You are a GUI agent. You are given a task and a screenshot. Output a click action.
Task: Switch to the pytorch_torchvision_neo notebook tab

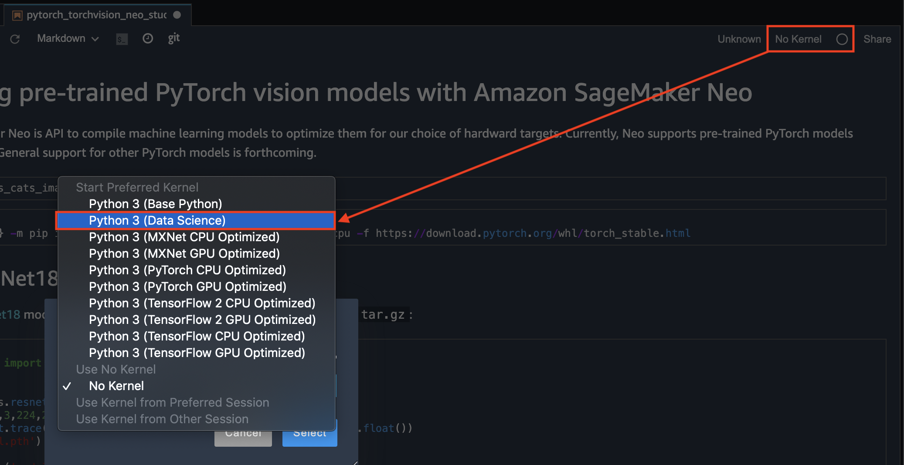(x=96, y=15)
